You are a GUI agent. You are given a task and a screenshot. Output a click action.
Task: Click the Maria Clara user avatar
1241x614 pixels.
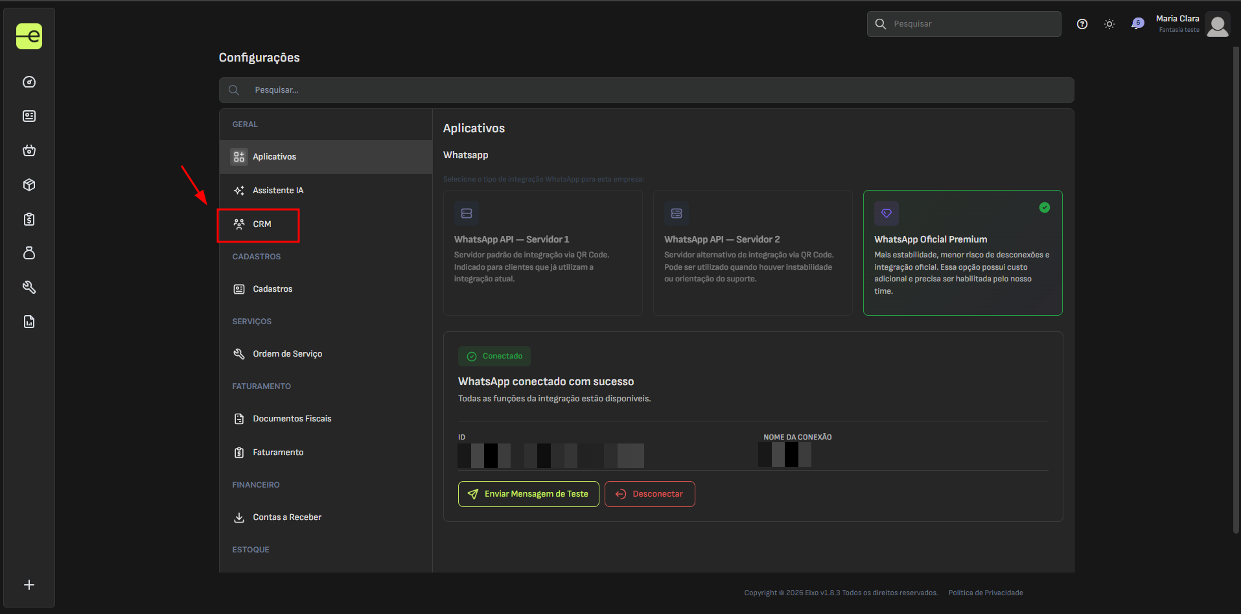pos(1218,25)
